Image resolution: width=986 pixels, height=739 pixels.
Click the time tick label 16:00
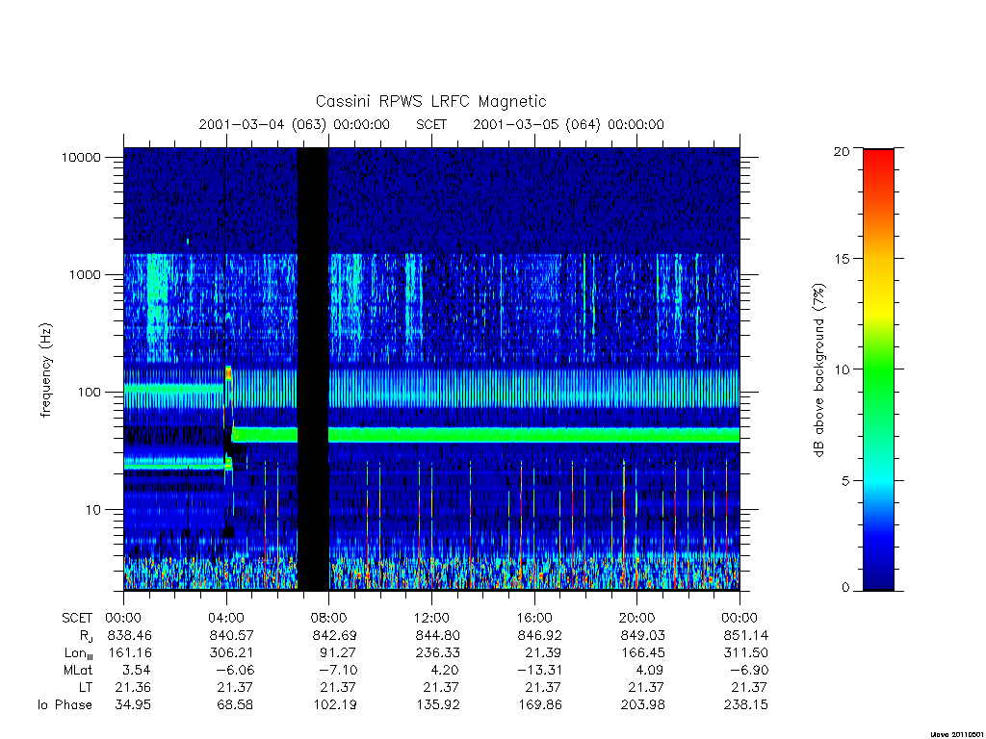pyautogui.click(x=534, y=618)
